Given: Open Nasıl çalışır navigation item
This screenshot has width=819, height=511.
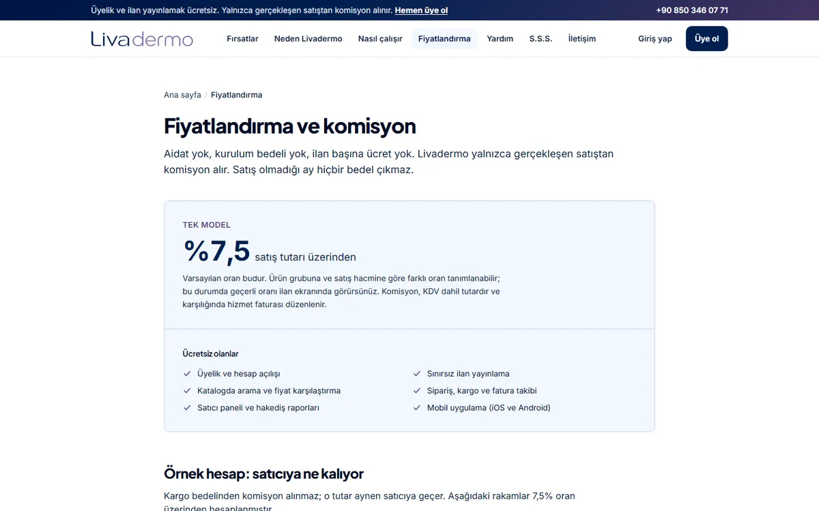Looking at the screenshot, I should 380,39.
